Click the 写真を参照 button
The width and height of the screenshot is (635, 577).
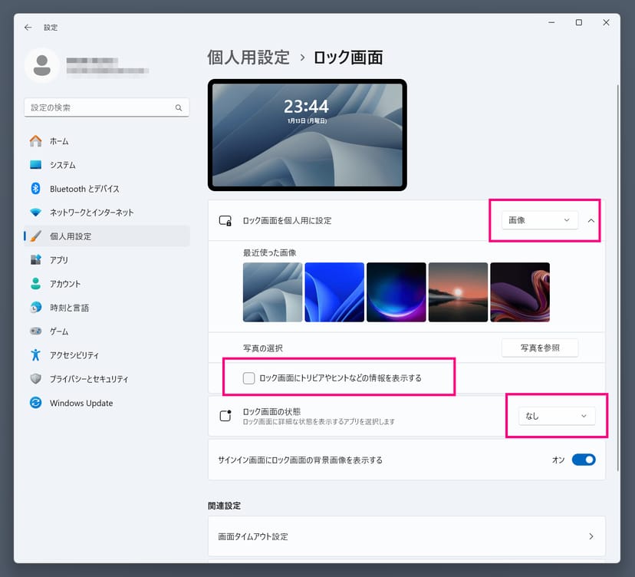(x=539, y=348)
